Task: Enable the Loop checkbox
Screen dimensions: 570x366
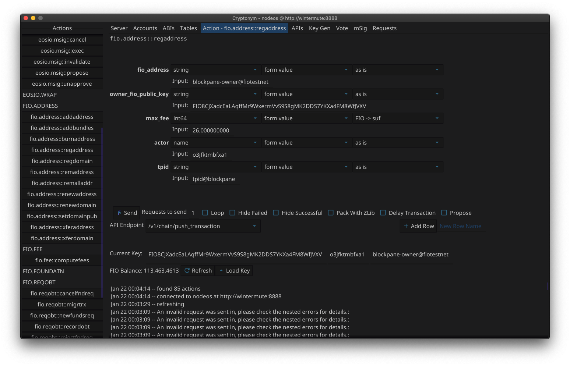Action: (x=205, y=213)
